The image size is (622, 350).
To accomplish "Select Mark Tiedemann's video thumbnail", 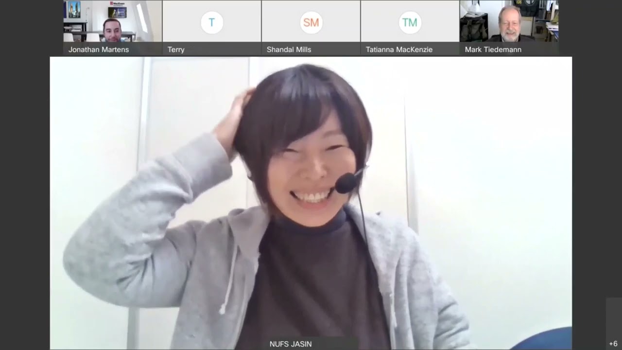I will click(509, 28).
